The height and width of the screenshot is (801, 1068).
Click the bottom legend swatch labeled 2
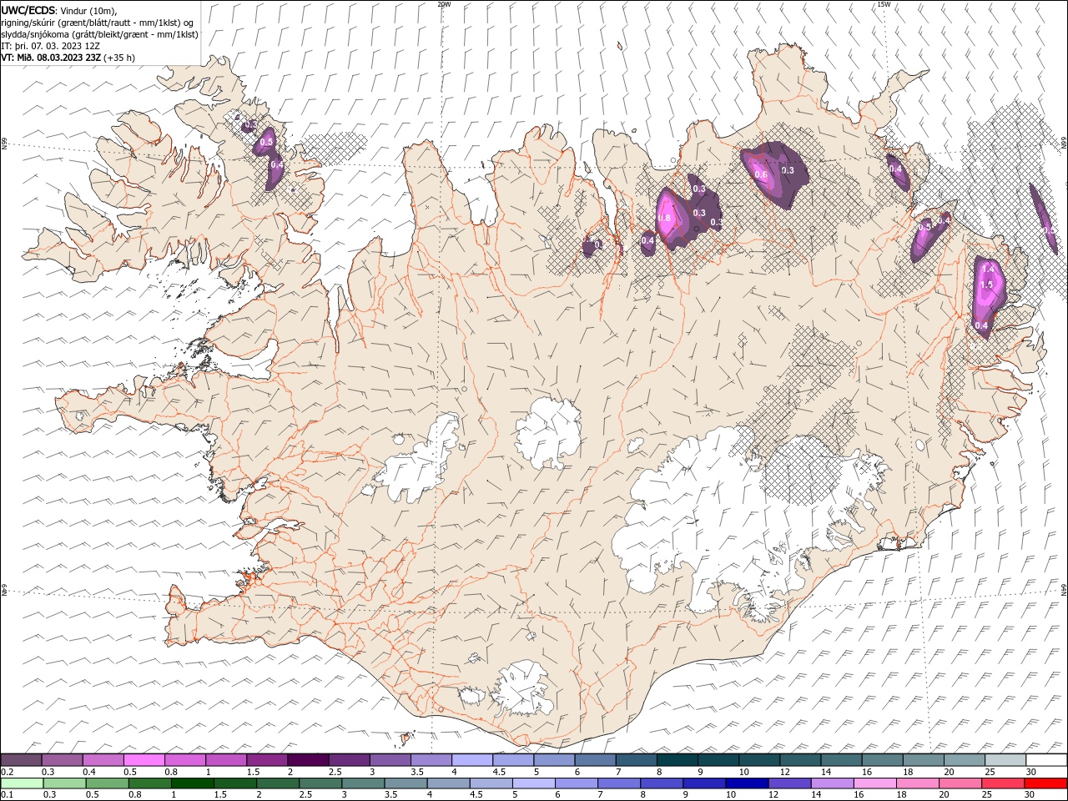(x=277, y=783)
